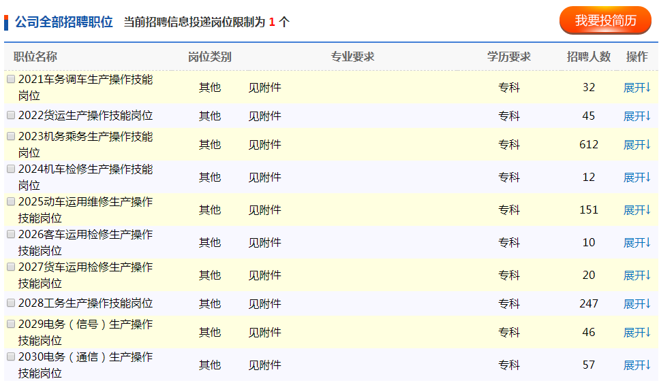Open 展开 for 2023机务乘务 row
This screenshot has height=383, width=659.
pos(637,145)
